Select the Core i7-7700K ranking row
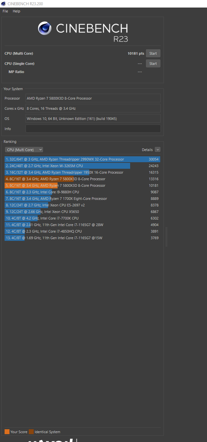 [x=82, y=218]
